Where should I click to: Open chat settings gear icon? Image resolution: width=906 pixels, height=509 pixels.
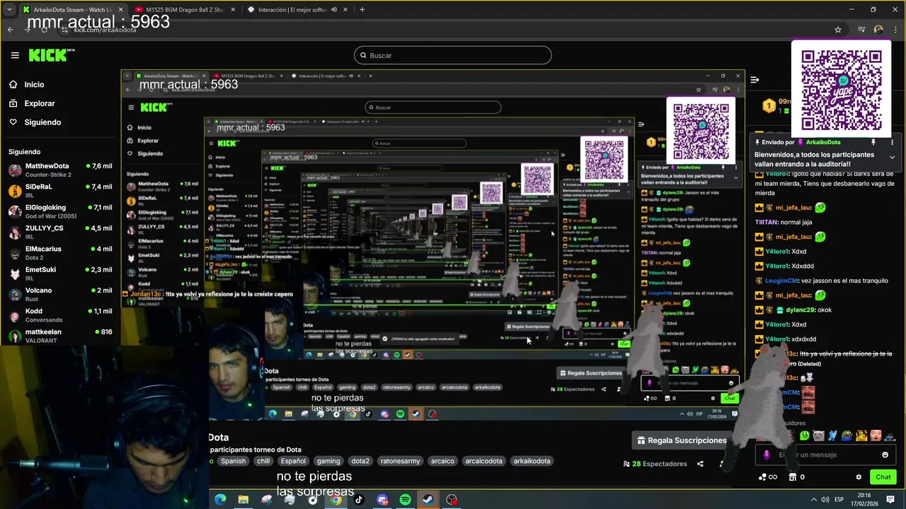[x=859, y=477]
